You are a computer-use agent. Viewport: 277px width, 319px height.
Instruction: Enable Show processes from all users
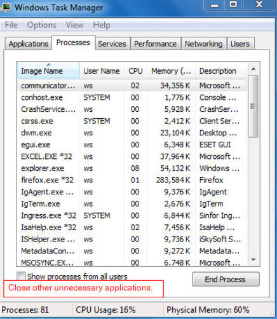21,276
